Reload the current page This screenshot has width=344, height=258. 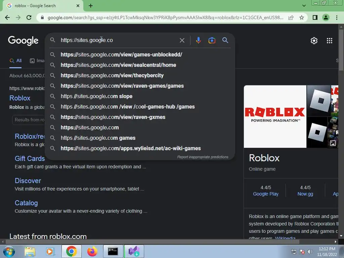29,17
